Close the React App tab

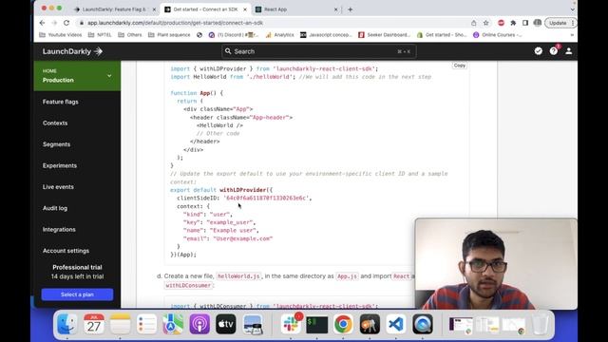point(335,9)
